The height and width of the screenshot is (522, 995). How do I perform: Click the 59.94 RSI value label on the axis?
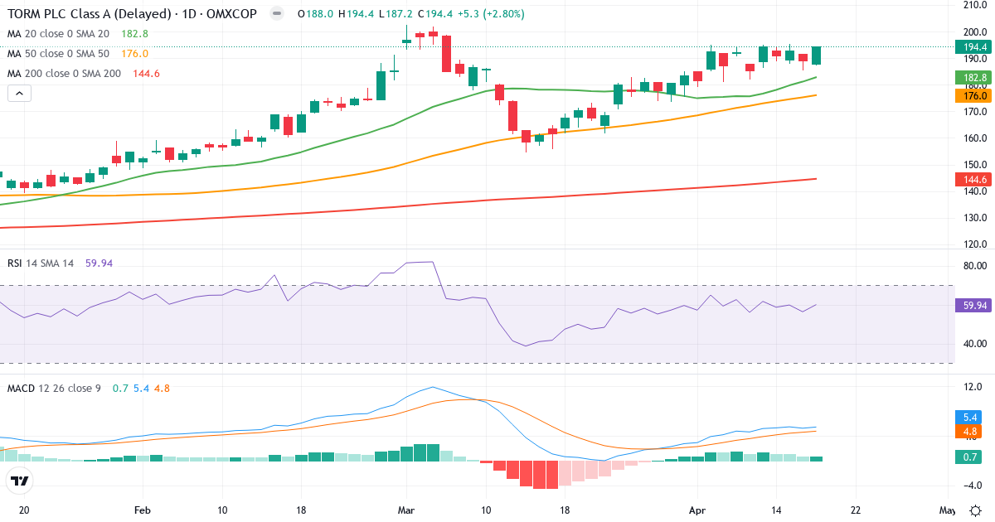click(x=972, y=307)
